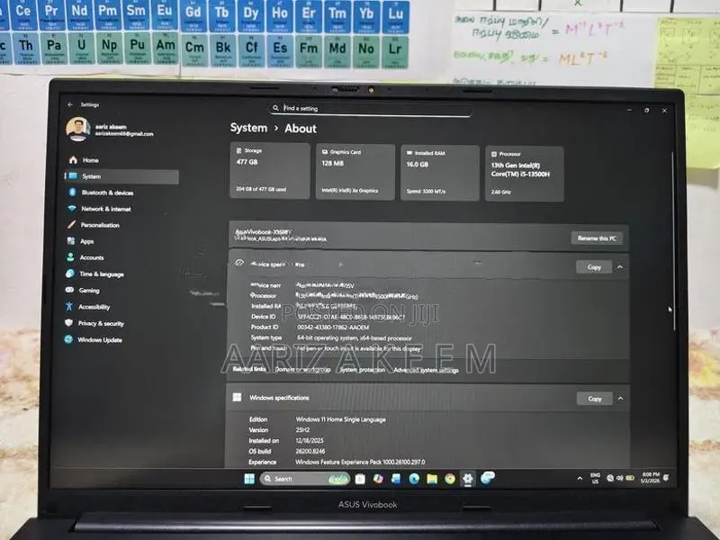Open the user profile picture
Viewport: 720px width, 540px height.
pyautogui.click(x=78, y=130)
